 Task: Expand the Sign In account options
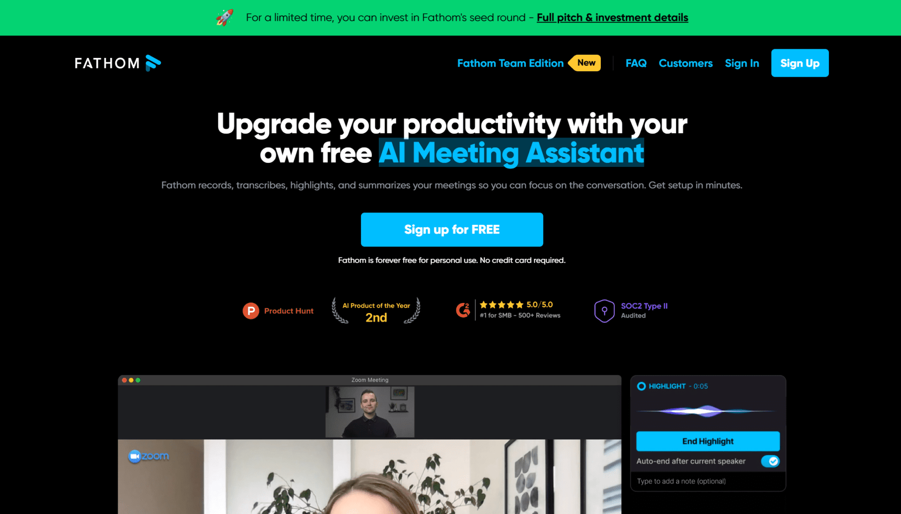[742, 63]
